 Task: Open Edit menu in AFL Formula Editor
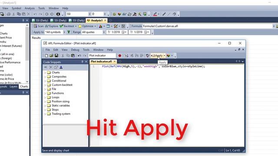click(56, 50)
